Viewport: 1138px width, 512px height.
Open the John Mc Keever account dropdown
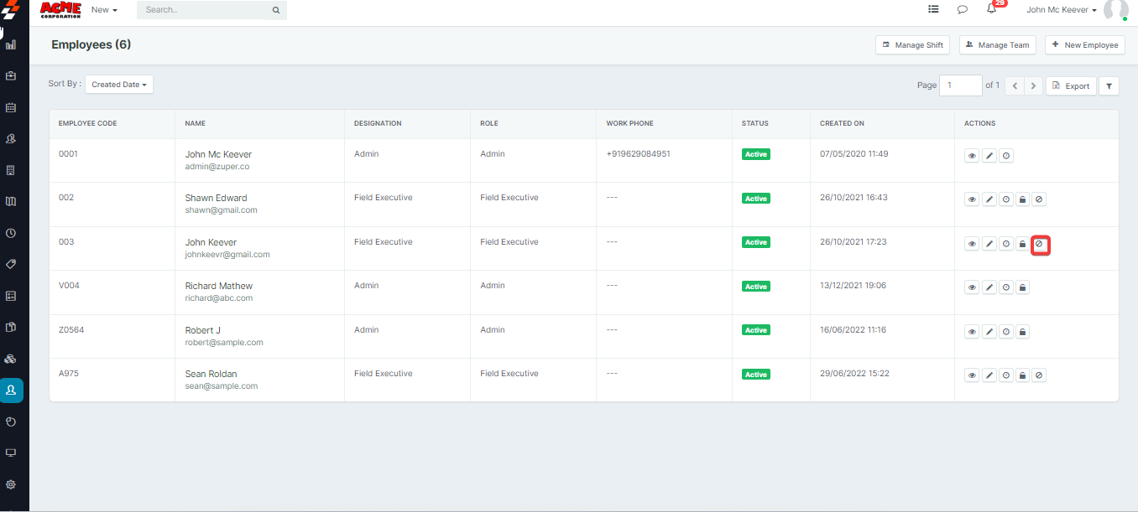pos(1062,10)
